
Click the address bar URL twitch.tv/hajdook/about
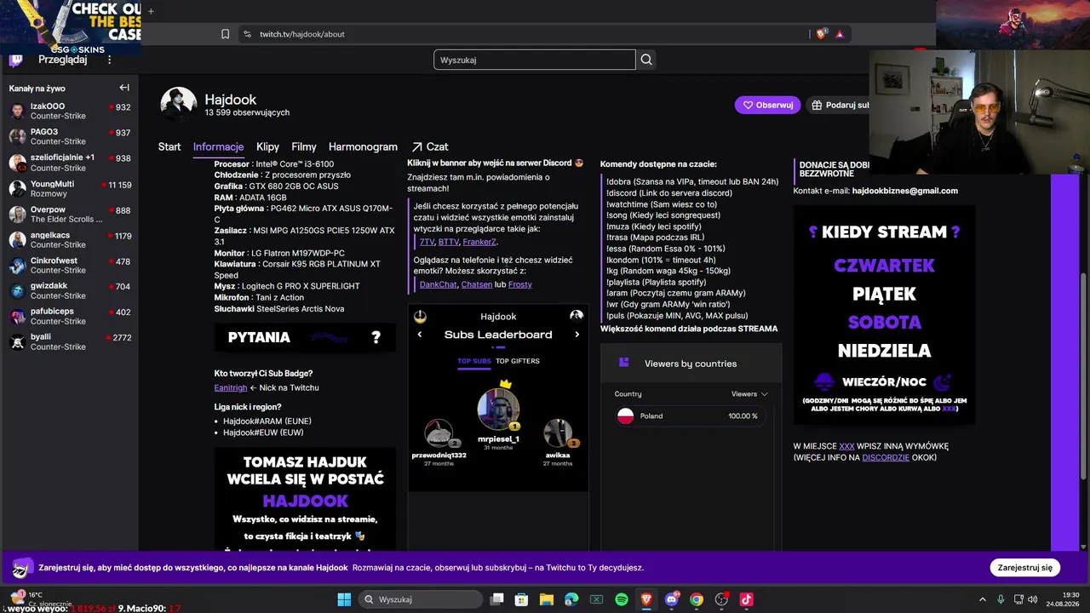[x=302, y=34]
